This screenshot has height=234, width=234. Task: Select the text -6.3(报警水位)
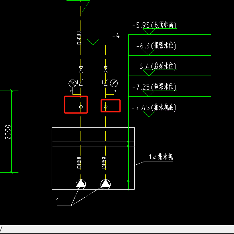click(x=156, y=45)
